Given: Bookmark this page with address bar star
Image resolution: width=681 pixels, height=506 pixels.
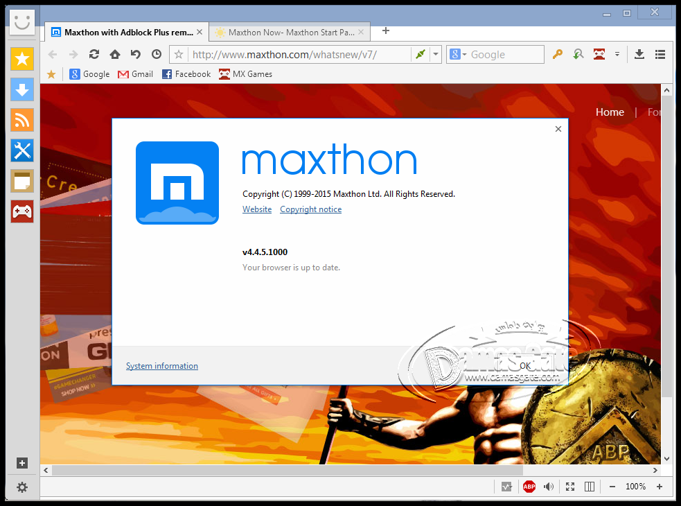Looking at the screenshot, I should pyautogui.click(x=179, y=54).
